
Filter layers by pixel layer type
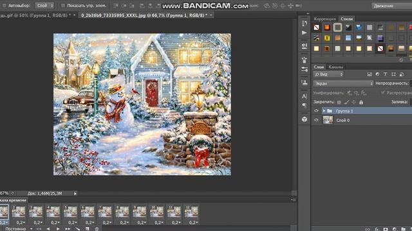370,74
